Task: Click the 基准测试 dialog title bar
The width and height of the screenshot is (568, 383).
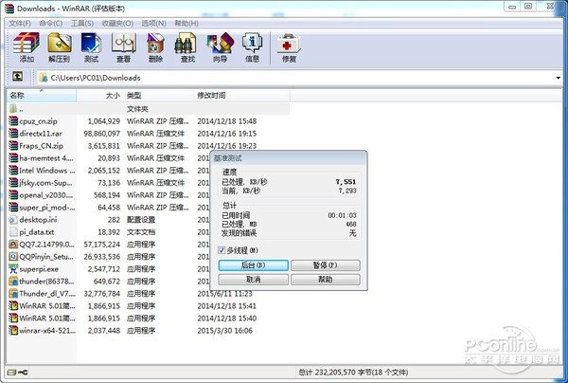Action: point(289,158)
